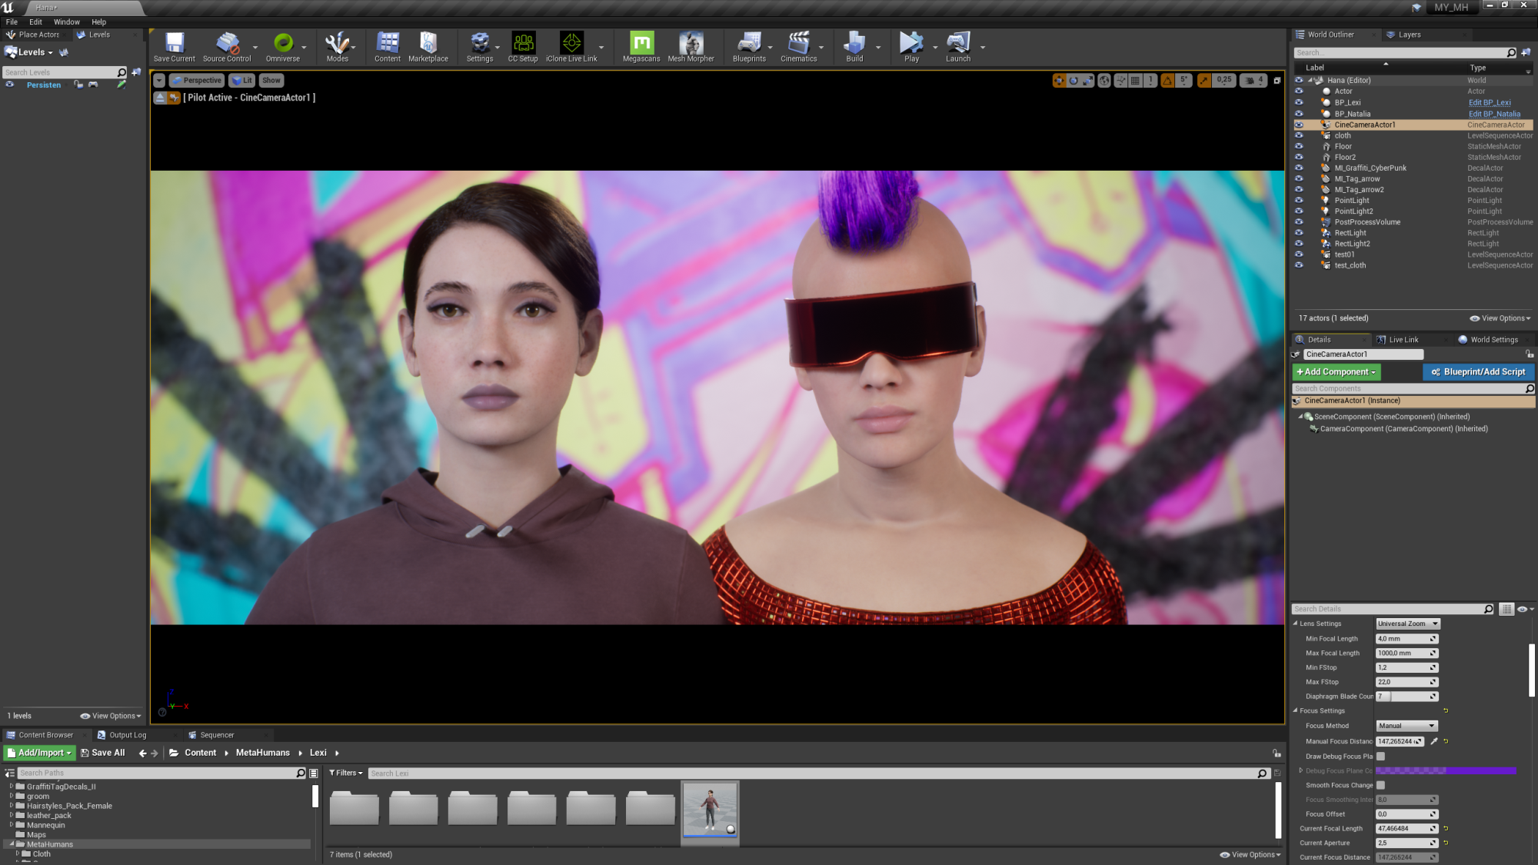
Task: Select the Lexi character thumbnail asset
Action: (x=710, y=810)
